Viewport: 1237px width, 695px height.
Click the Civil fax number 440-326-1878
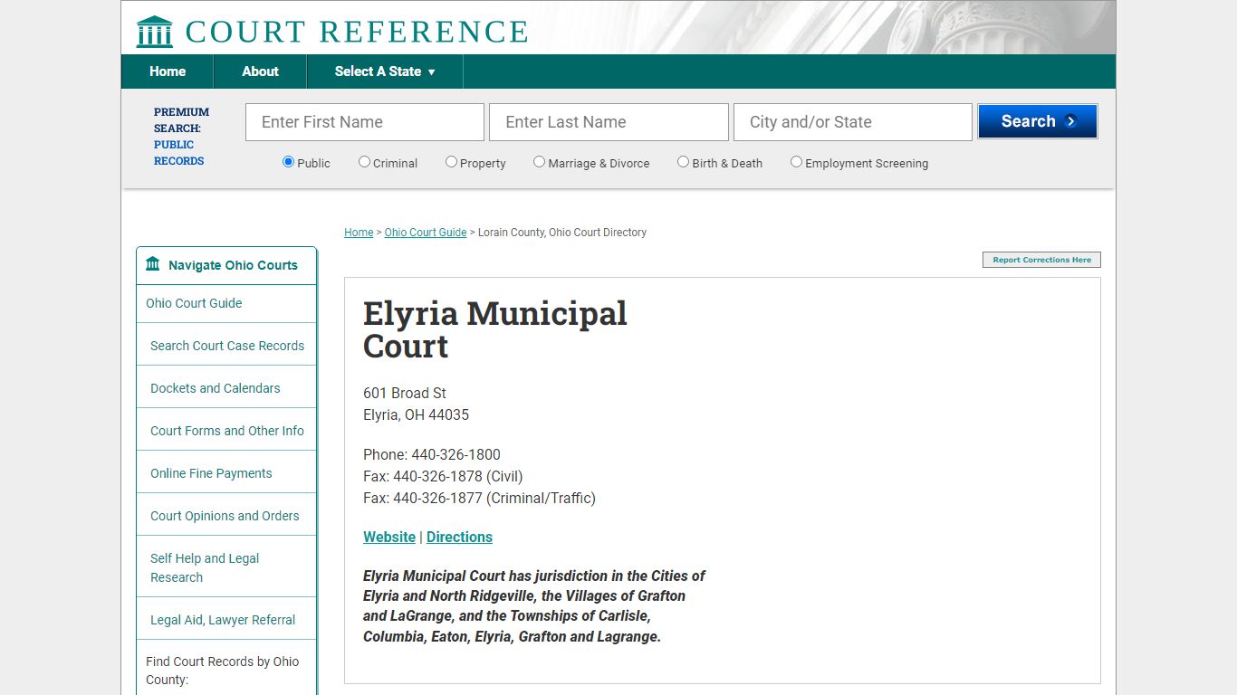point(437,476)
